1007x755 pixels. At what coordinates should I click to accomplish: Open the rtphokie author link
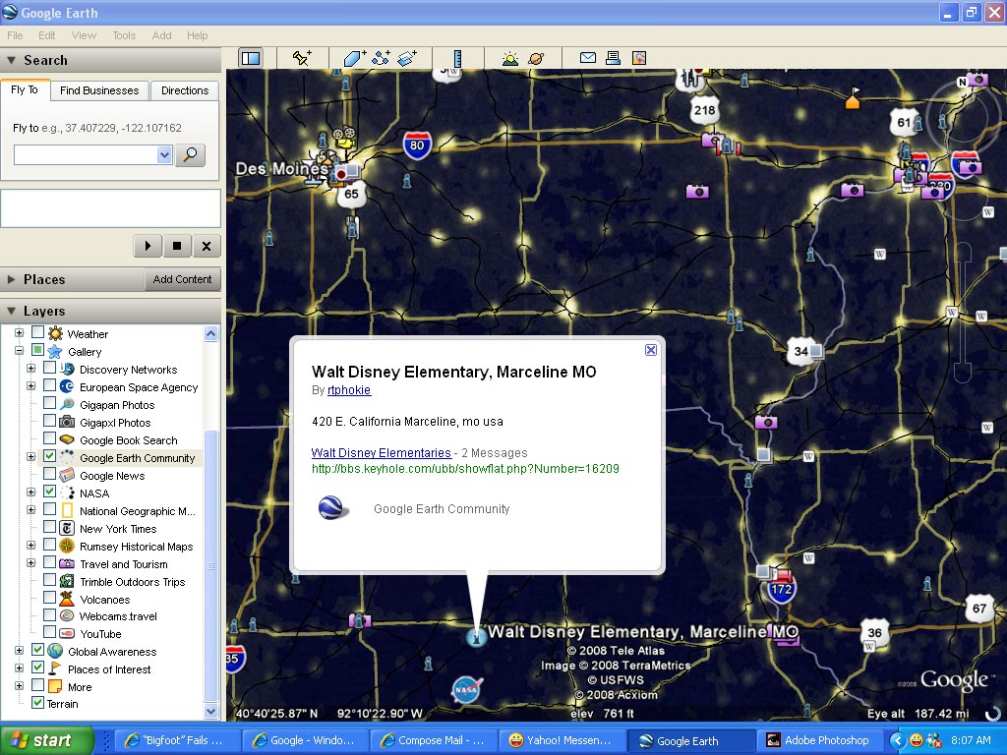(x=349, y=389)
